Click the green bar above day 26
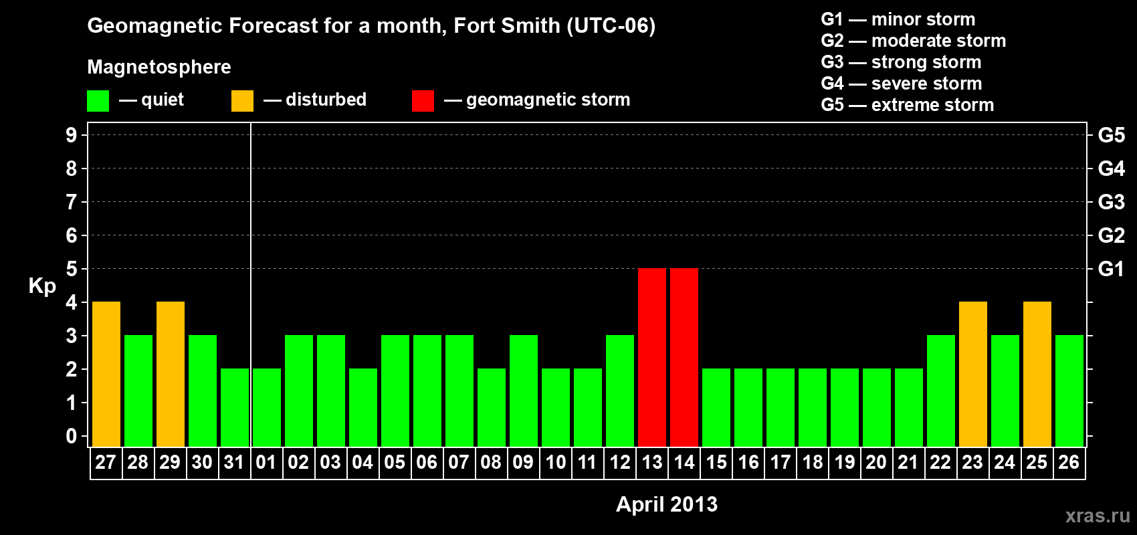Viewport: 1137px width, 535px height. click(1069, 391)
